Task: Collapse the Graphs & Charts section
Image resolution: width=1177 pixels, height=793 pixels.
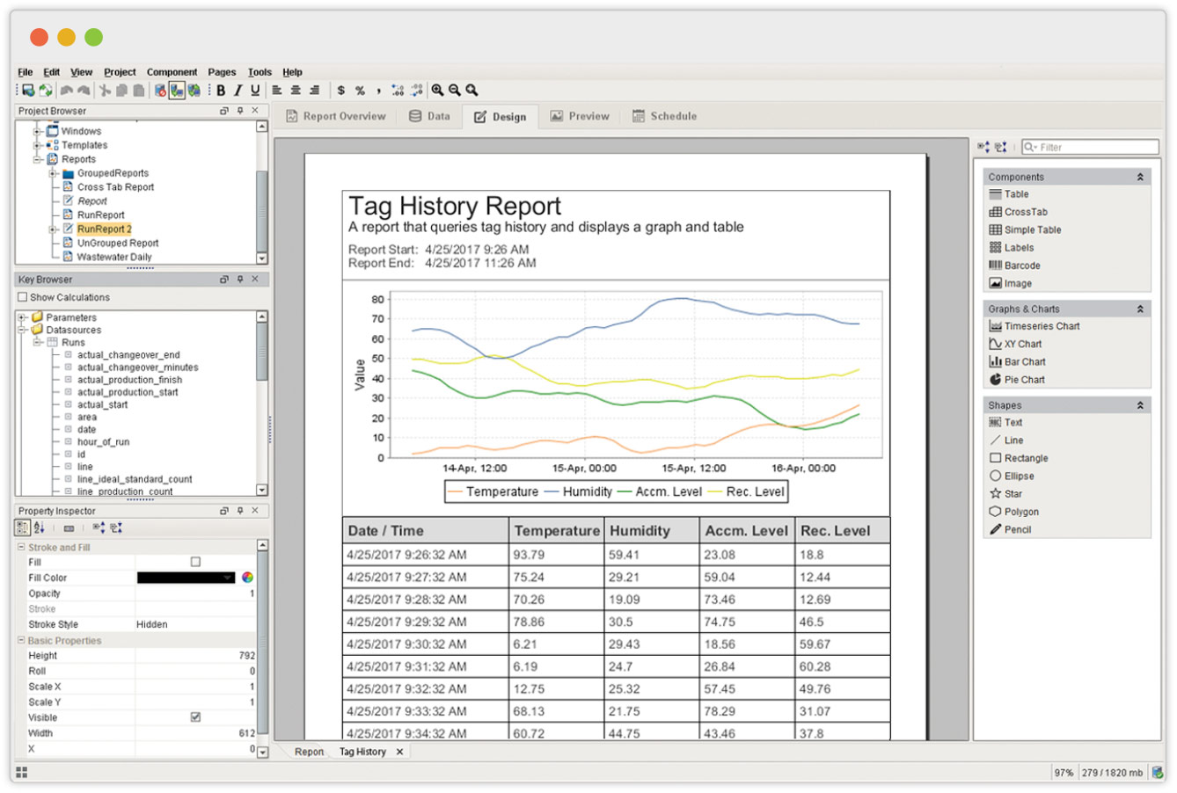Action: [1140, 309]
